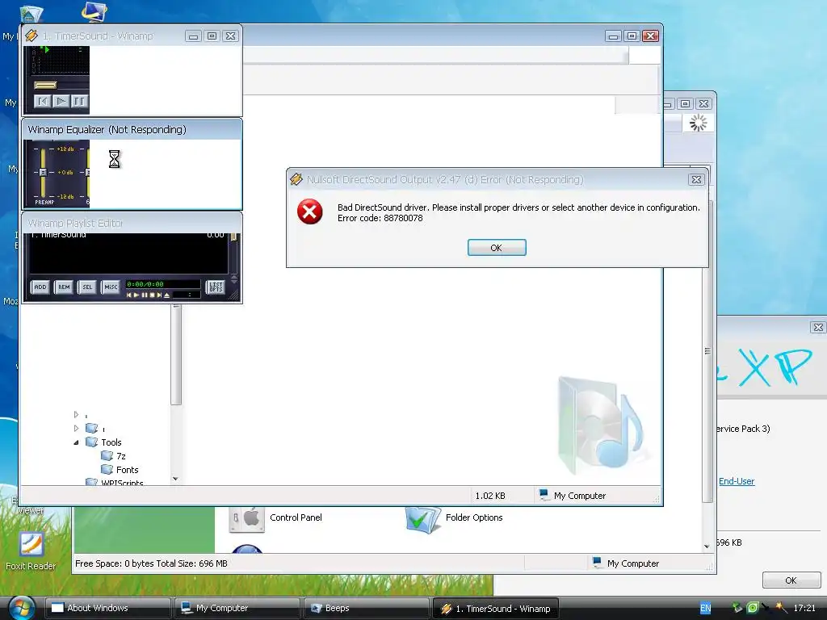This screenshot has height=620, width=827.
Task: Open Control Panel in the My Computer window
Action: pos(276,518)
